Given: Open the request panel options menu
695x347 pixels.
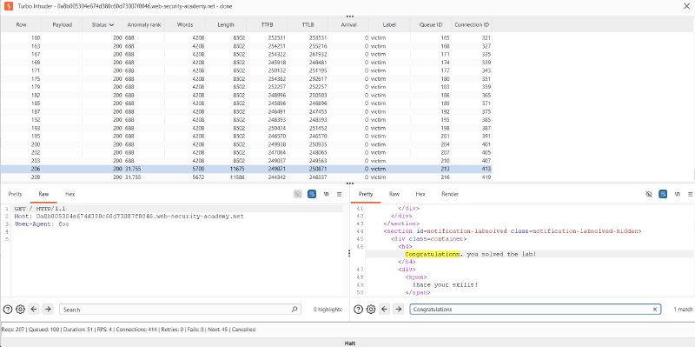Looking at the screenshot, I should (x=339, y=194).
